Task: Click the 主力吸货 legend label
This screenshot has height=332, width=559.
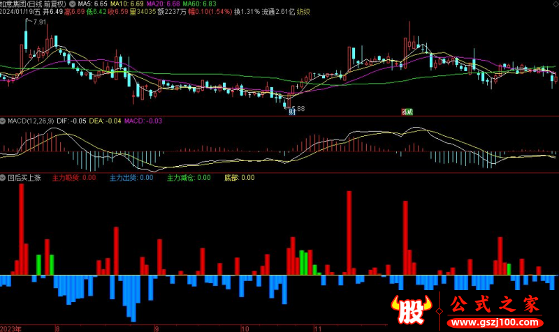Action: click(66, 178)
